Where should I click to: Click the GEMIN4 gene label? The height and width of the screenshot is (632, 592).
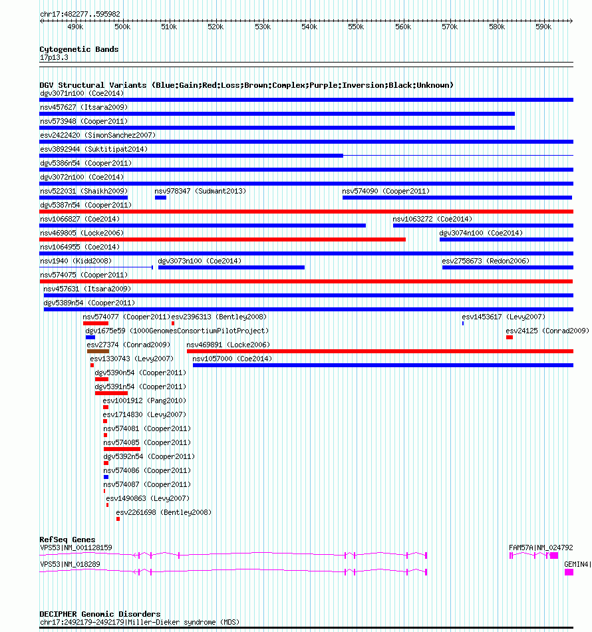(577, 564)
